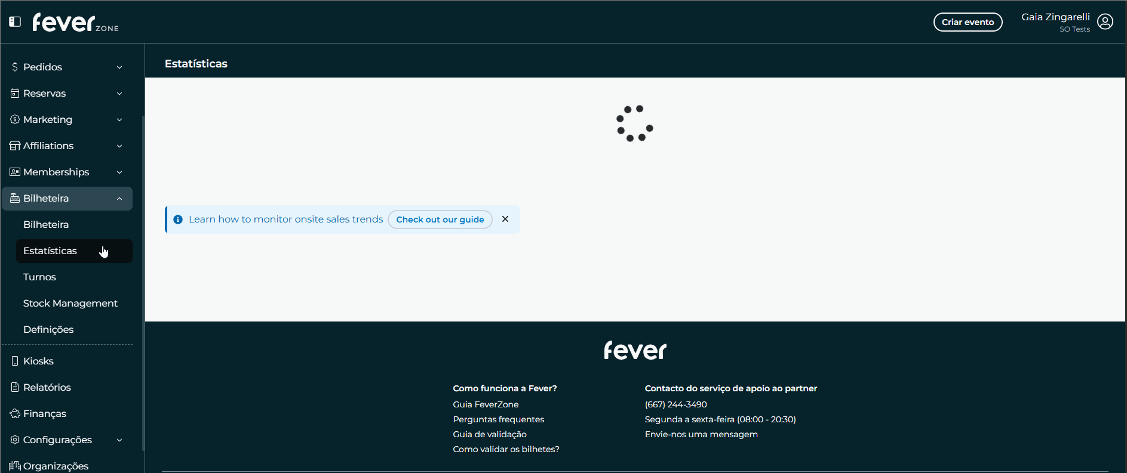The width and height of the screenshot is (1127, 473).
Task: Expand the Reservas menu chevron
Action: click(x=119, y=94)
